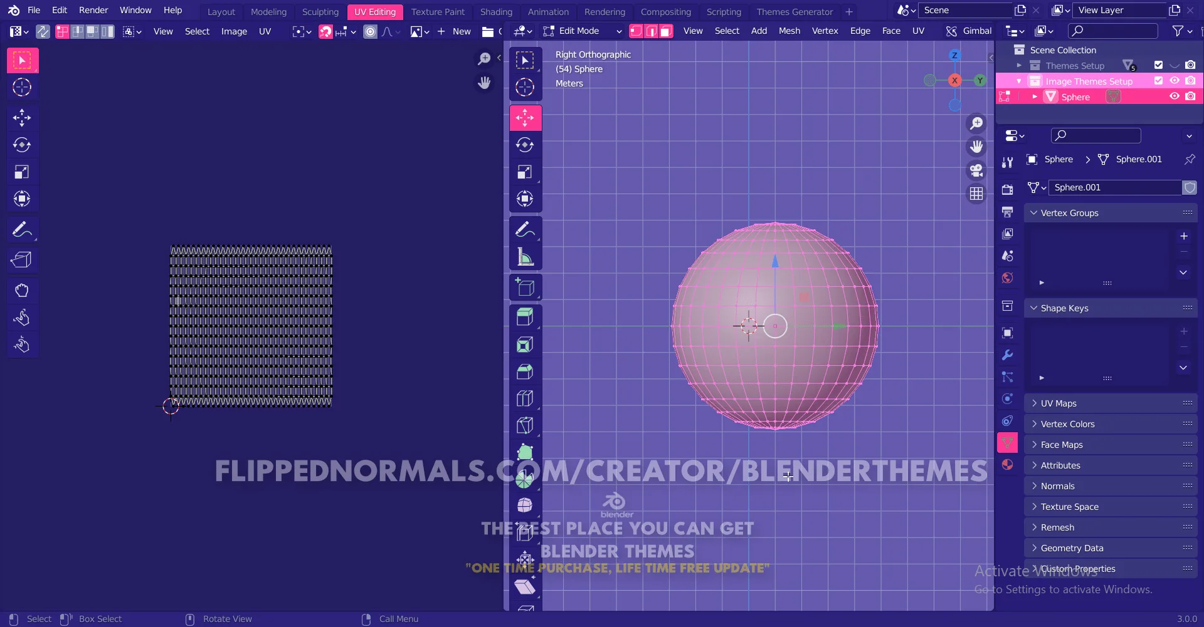The image size is (1204, 627).
Task: Open the Render menu
Action: 93,11
